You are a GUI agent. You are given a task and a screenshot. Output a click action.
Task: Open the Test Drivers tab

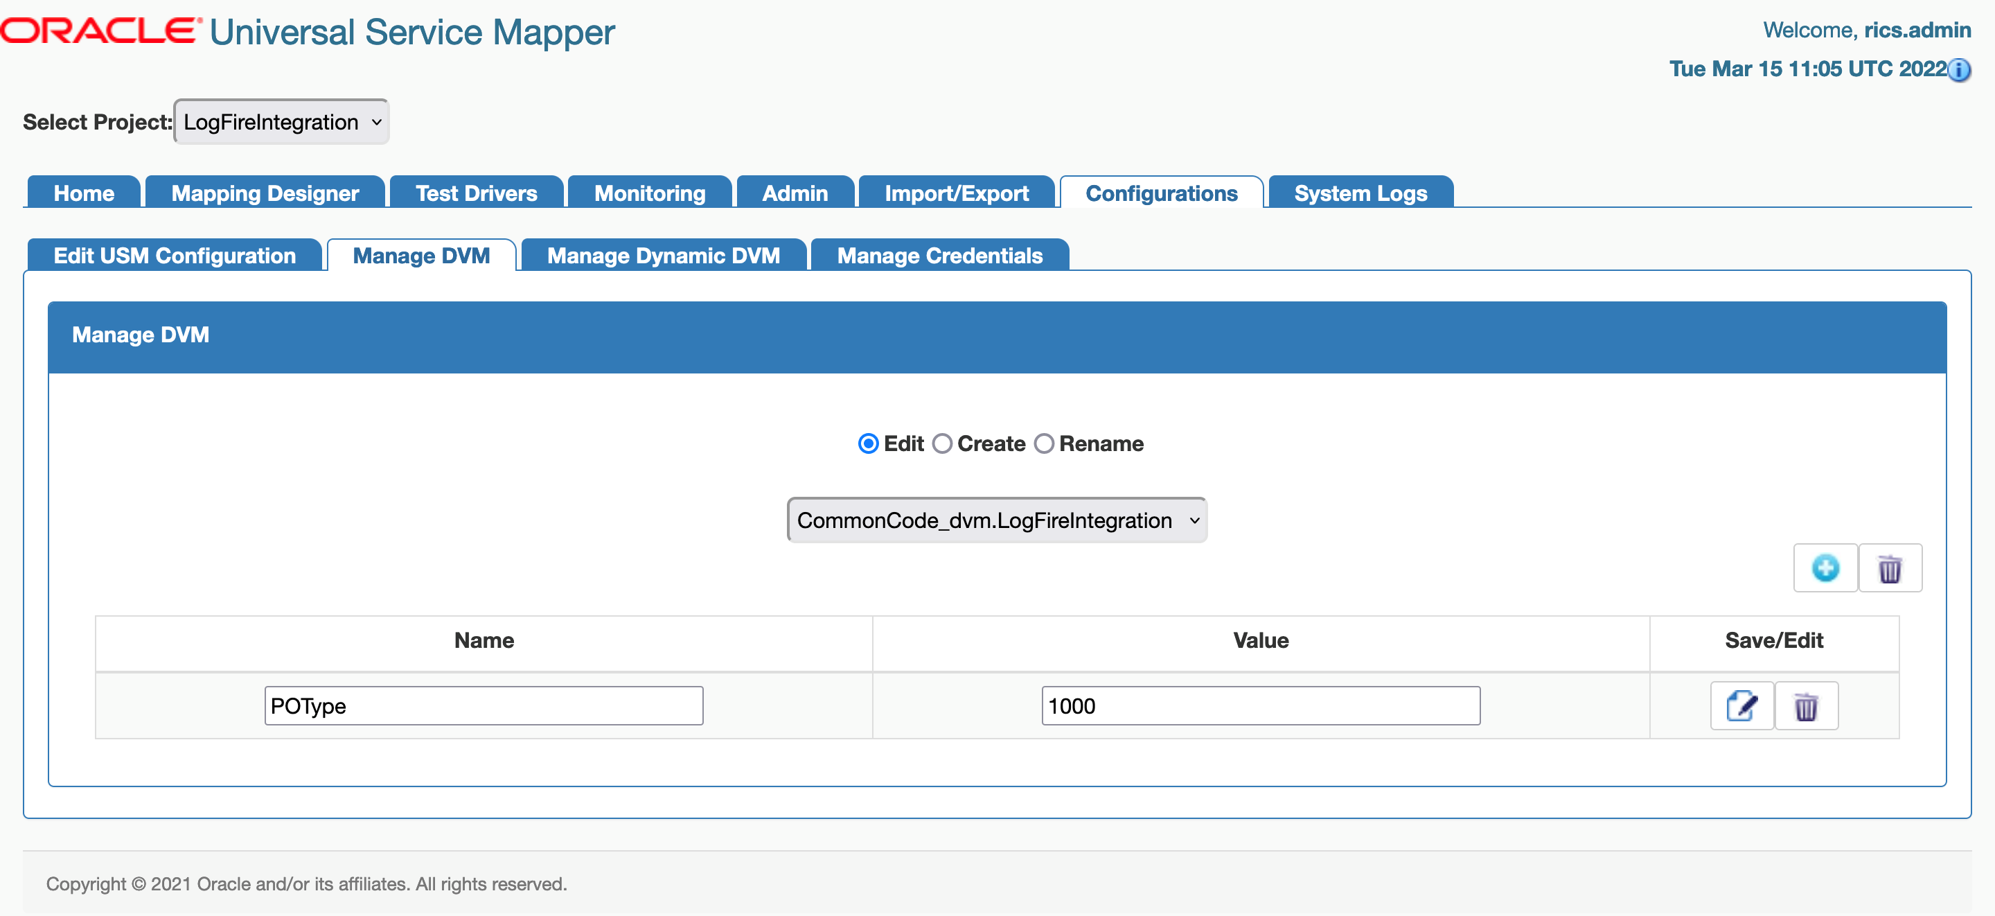point(475,193)
